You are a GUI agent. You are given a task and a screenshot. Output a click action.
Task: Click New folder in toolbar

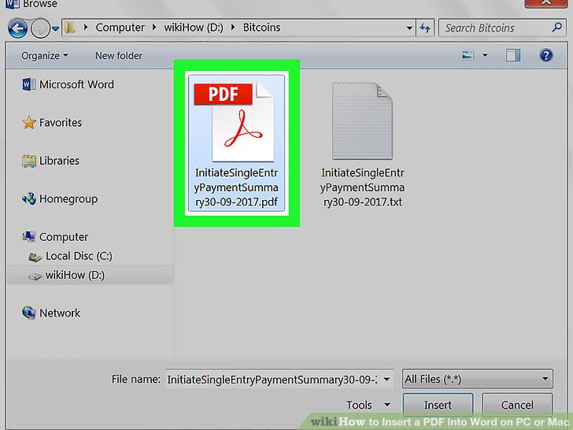(x=118, y=56)
